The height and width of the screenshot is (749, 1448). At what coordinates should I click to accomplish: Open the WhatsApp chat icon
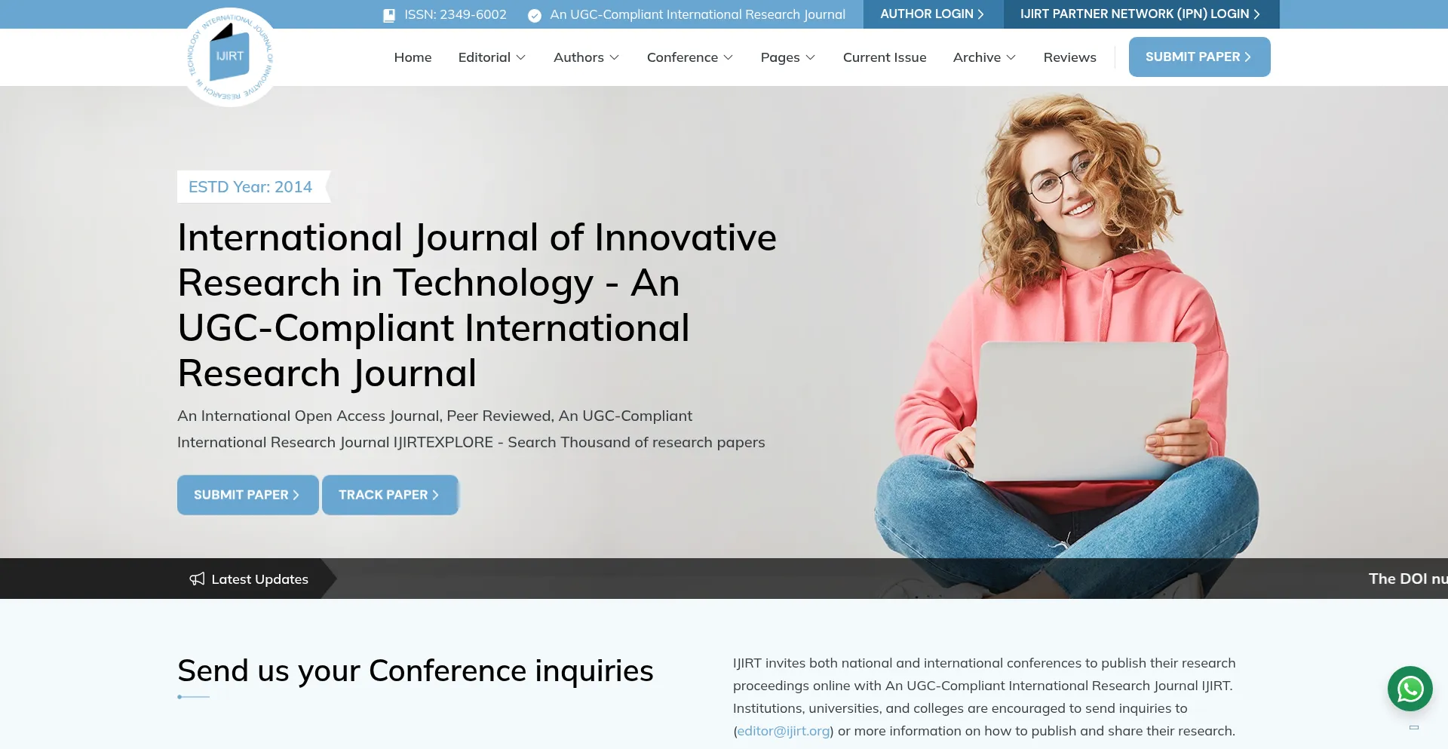(1410, 689)
